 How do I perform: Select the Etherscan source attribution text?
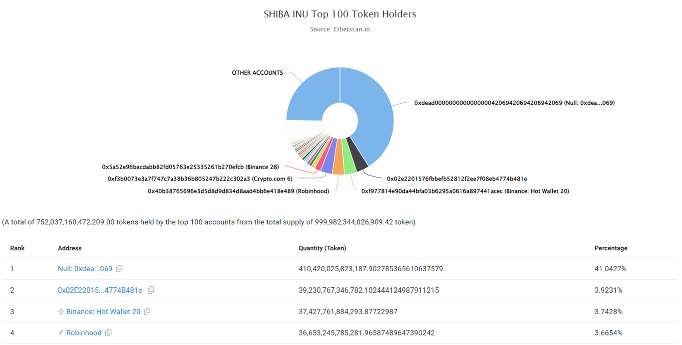(340, 29)
